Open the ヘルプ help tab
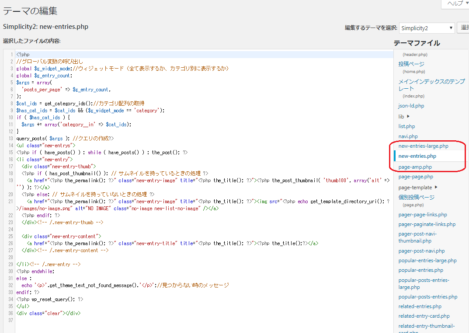The width and height of the screenshot is (469, 333). [x=456, y=3]
